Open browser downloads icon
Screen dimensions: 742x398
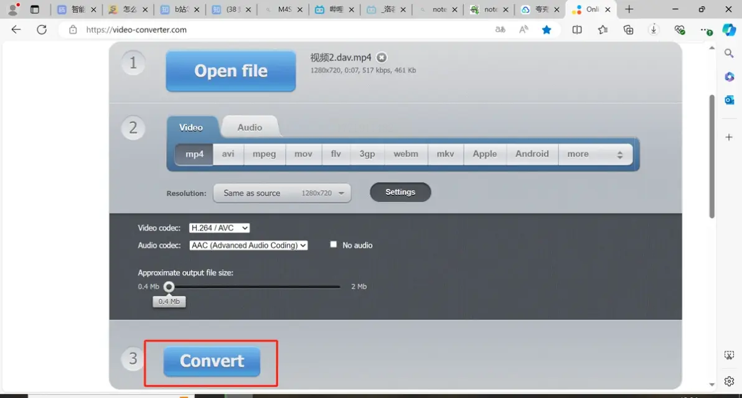654,30
